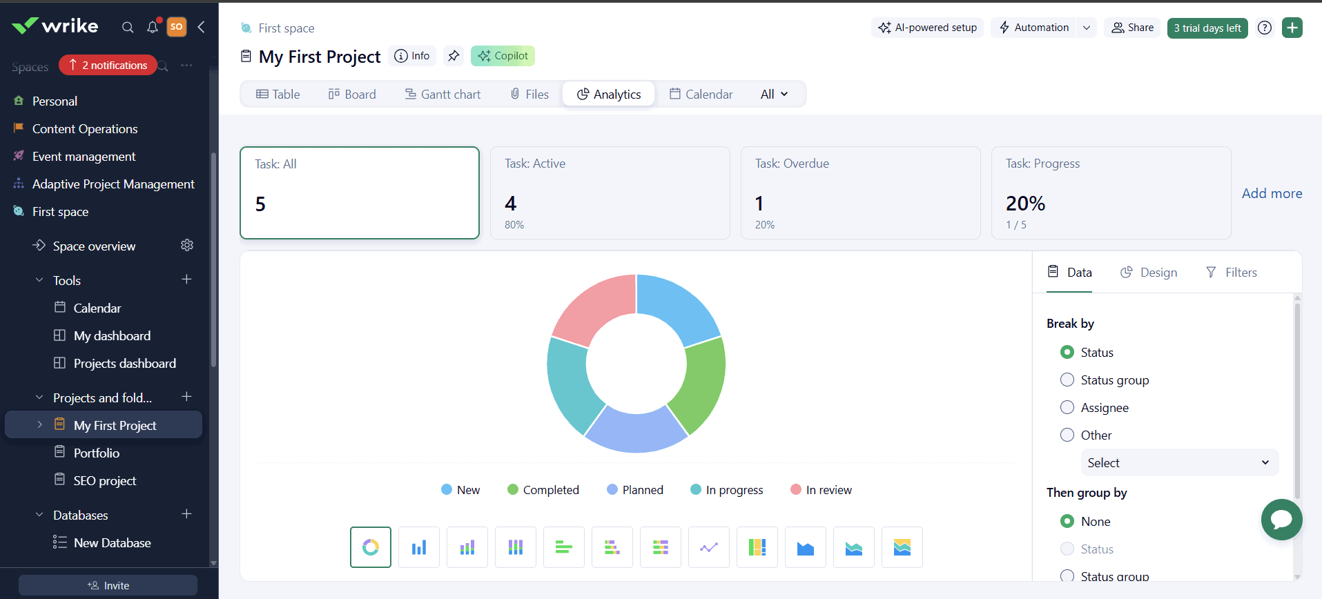Open Space overview settings gear

(x=187, y=246)
